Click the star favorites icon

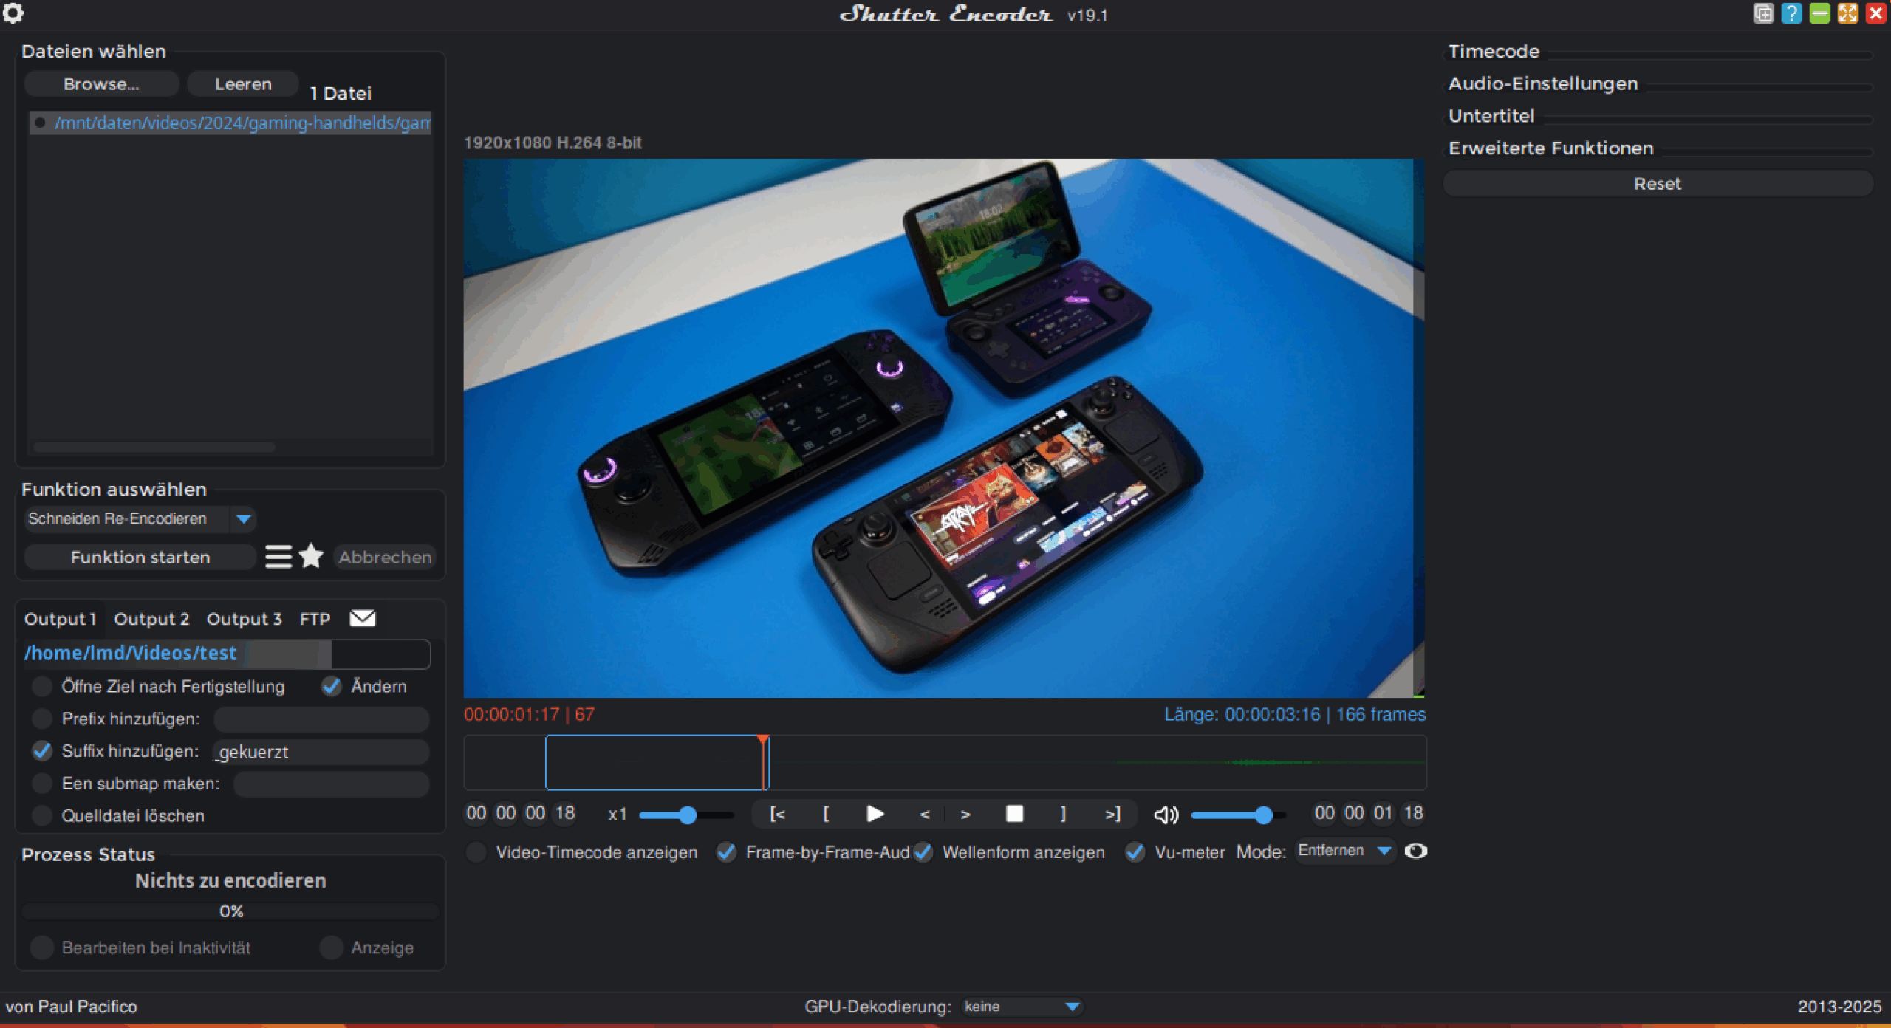pyautogui.click(x=311, y=556)
